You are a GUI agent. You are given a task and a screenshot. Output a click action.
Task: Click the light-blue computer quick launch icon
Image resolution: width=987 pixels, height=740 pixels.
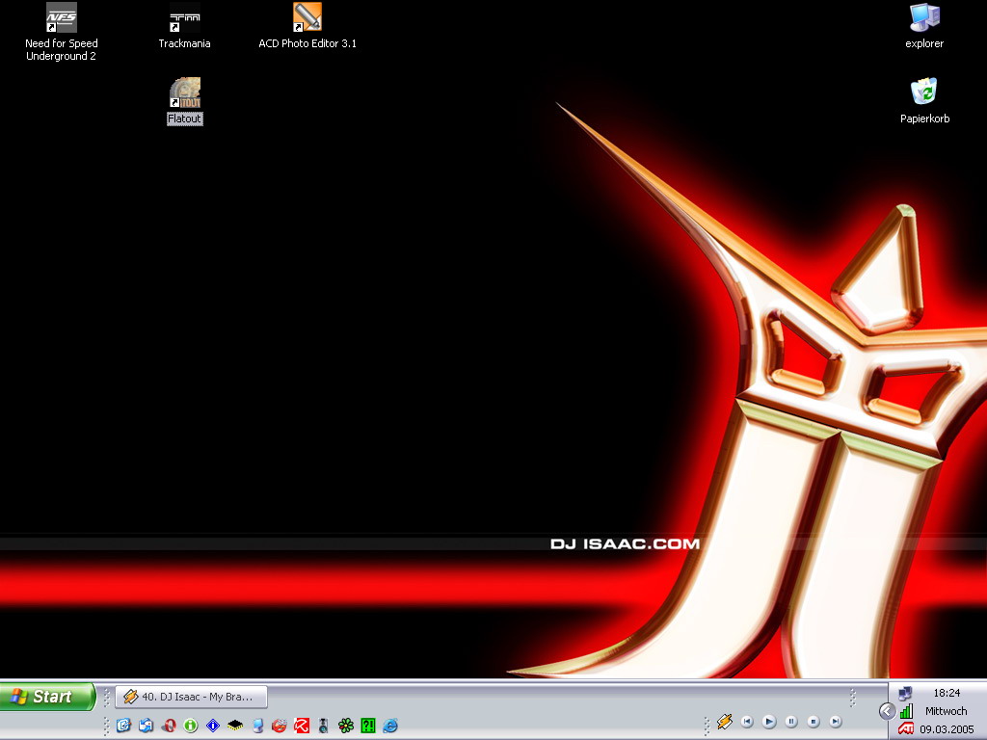click(x=257, y=726)
